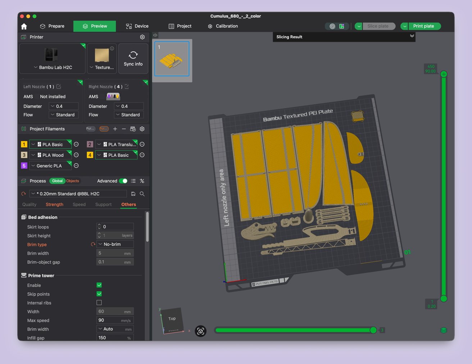Image resolution: width=472 pixels, height=364 pixels.
Task: Remove filament with the minus icon
Action: coord(124,129)
